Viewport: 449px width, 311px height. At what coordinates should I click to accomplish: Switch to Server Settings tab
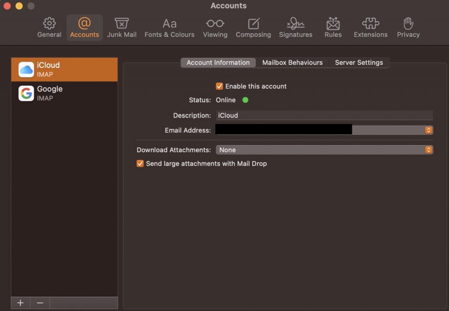359,63
